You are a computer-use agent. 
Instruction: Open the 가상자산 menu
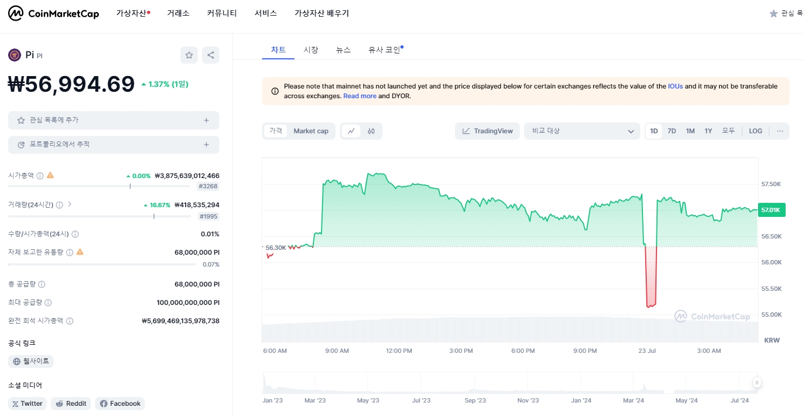tap(133, 13)
